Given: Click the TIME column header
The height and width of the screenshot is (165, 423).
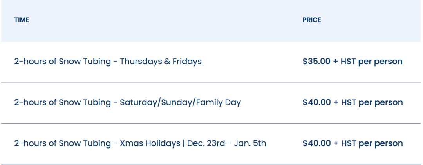Looking at the screenshot, I should (22, 20).
